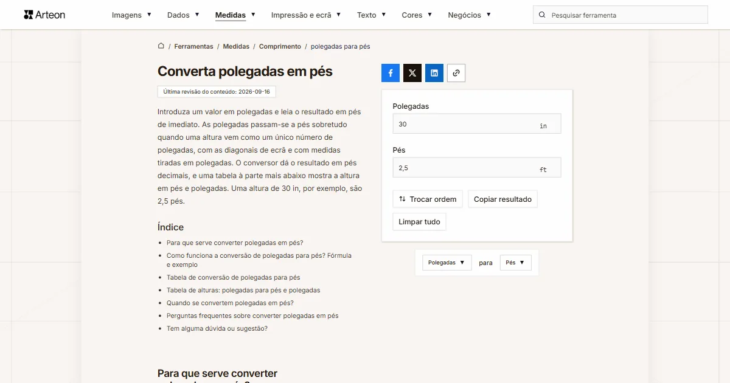The width and height of the screenshot is (730, 383).
Task: Open Ferramentas breadcrumb link
Action: (193, 46)
